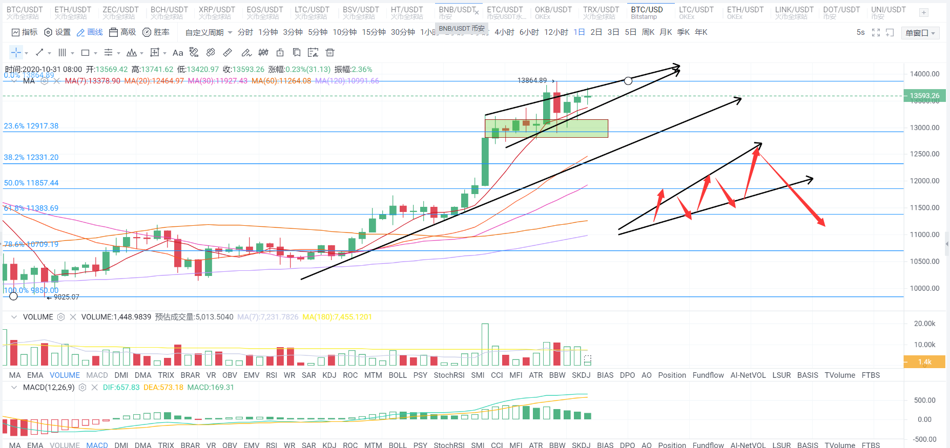Select the trend line drawing tool
The height and width of the screenshot is (448, 950).
pos(39,52)
